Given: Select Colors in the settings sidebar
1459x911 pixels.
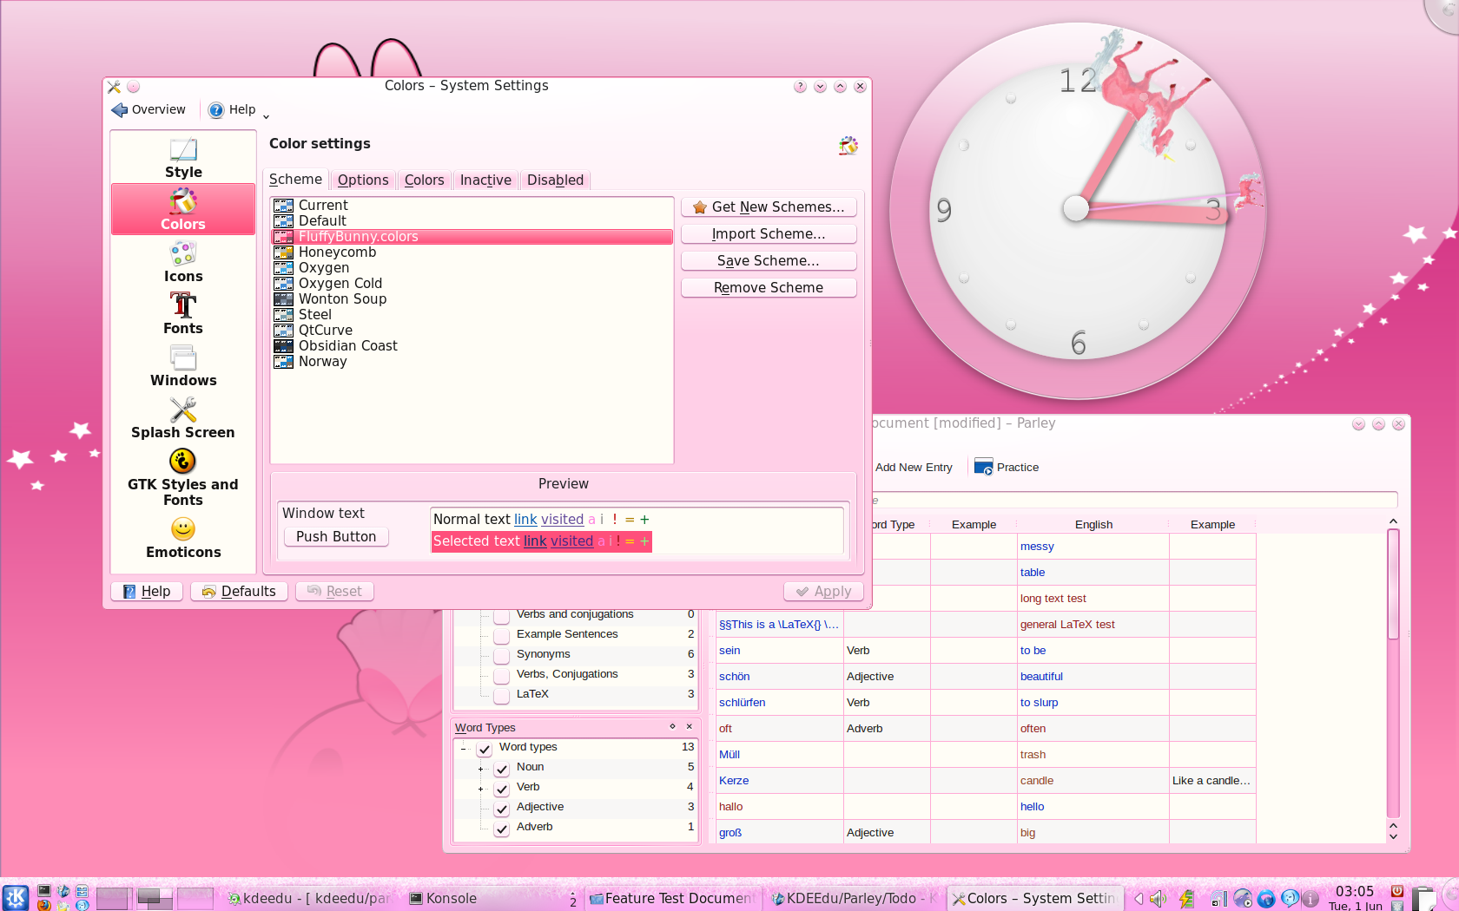Looking at the screenshot, I should click(x=183, y=209).
